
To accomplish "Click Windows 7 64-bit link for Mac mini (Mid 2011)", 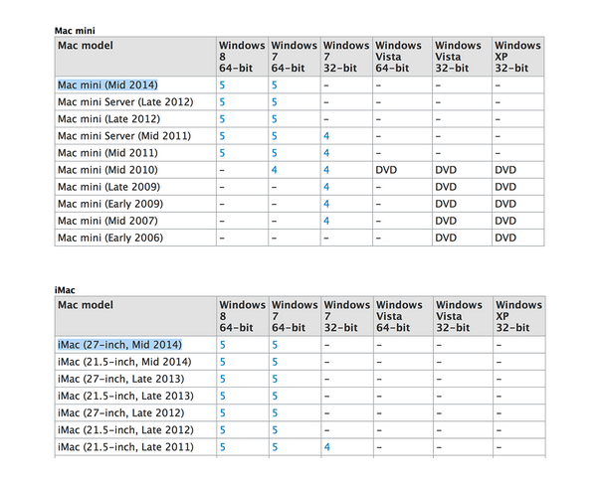I will point(274,153).
